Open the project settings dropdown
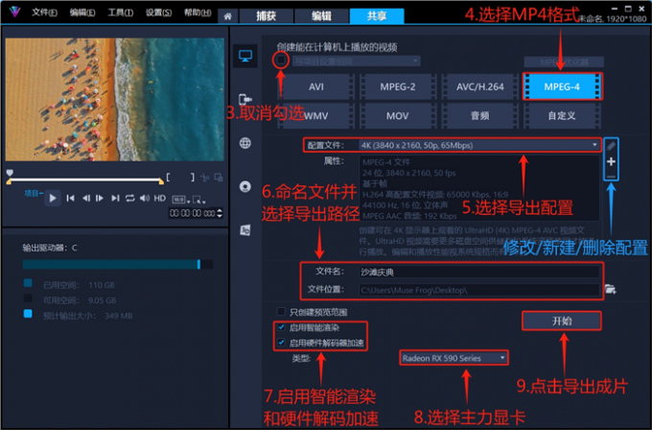 (356, 61)
